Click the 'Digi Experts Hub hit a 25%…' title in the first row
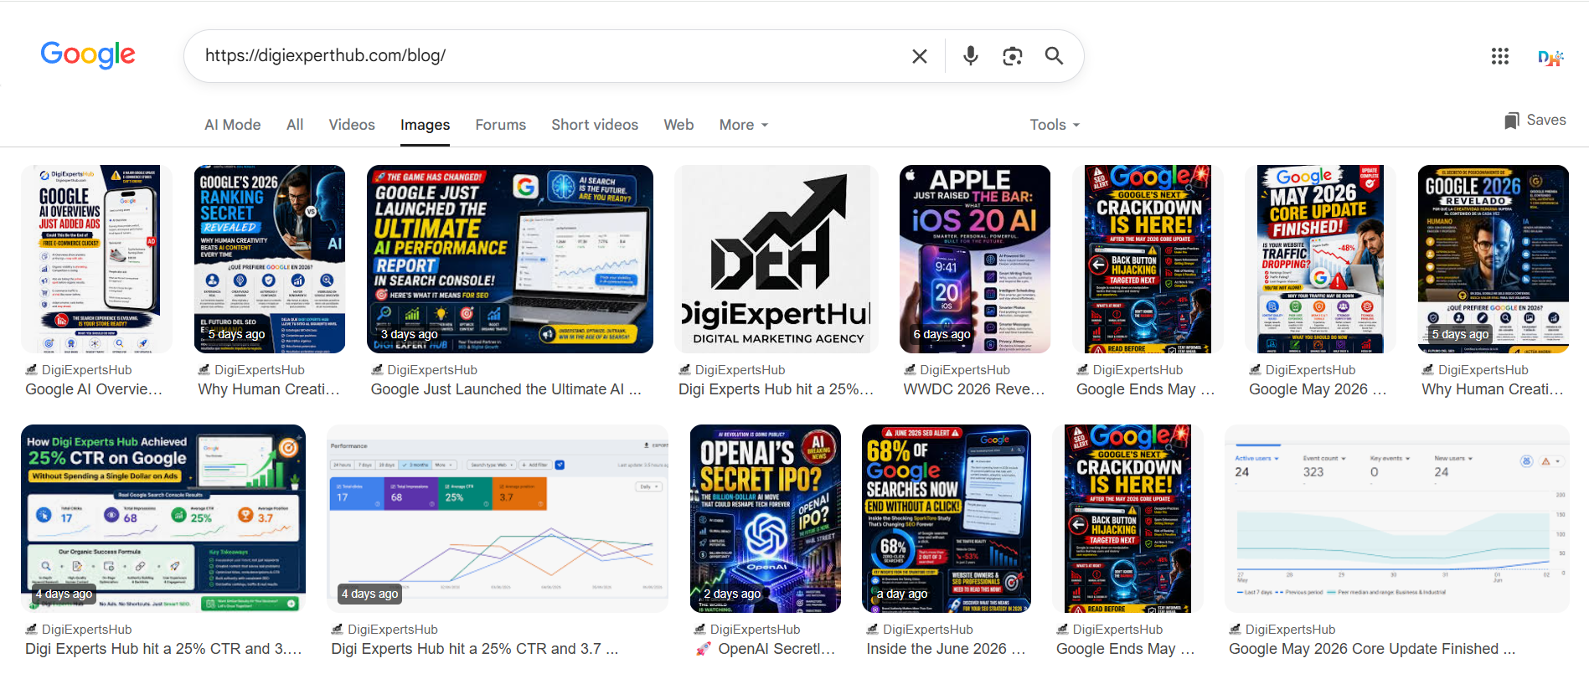The height and width of the screenshot is (674, 1589). (776, 389)
